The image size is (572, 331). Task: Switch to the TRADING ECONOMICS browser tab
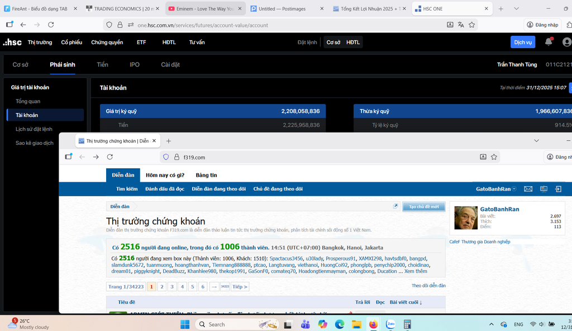[123, 8]
